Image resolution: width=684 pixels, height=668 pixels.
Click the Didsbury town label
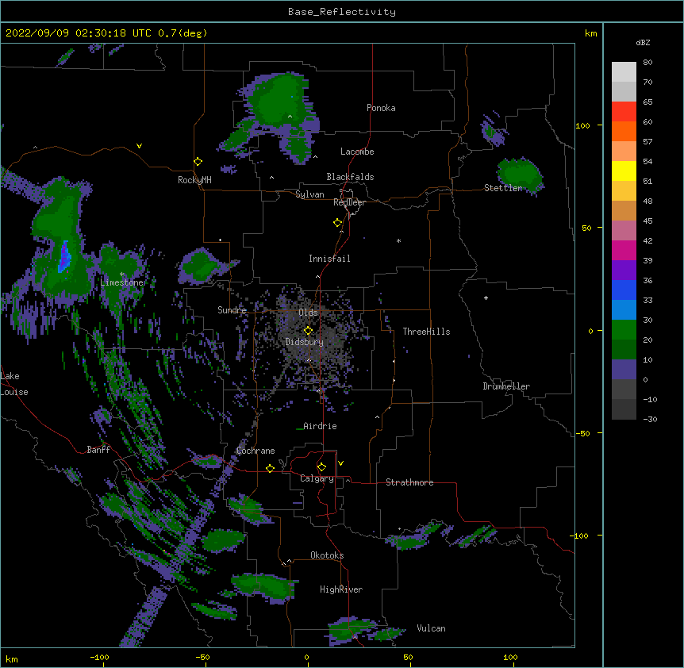point(305,342)
